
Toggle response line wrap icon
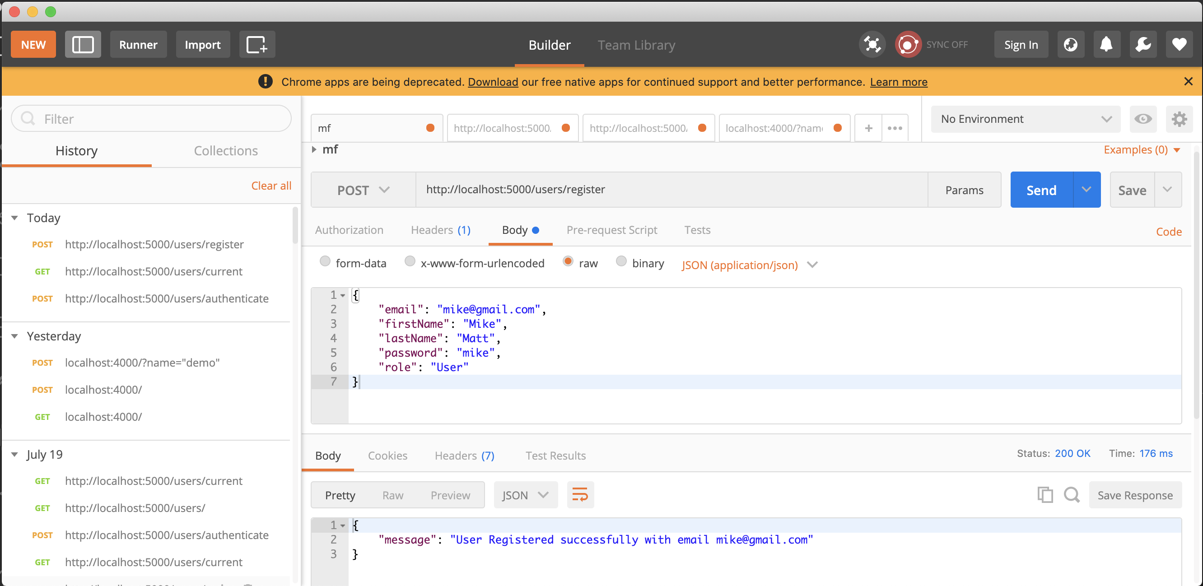tap(580, 494)
